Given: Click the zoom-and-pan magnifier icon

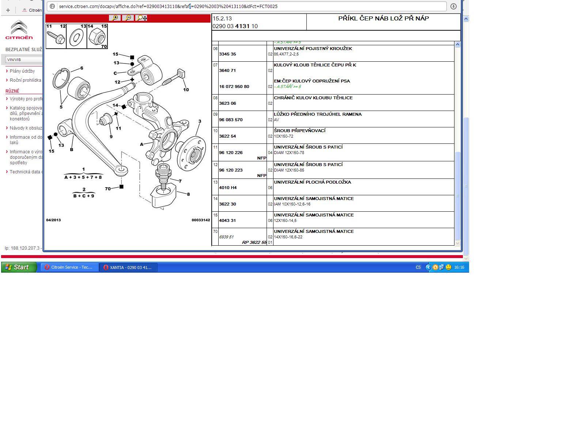Looking at the screenshot, I should [141, 18].
